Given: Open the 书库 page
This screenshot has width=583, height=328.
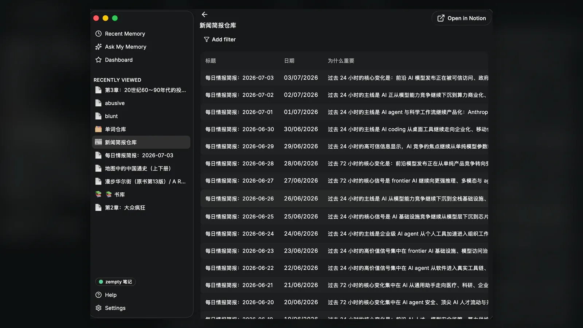Looking at the screenshot, I should (x=141, y=194).
